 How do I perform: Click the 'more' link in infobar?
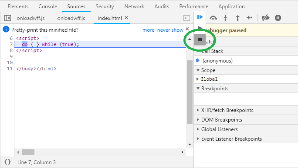pyautogui.click(x=149, y=30)
